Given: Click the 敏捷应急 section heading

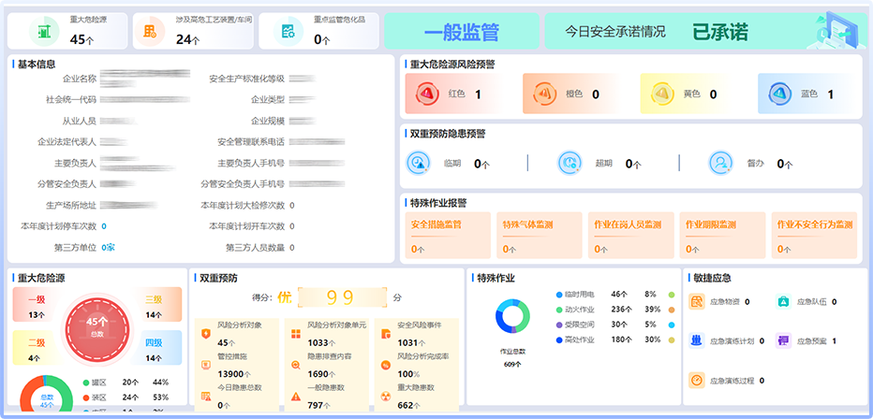Looking at the screenshot, I should click(712, 278).
